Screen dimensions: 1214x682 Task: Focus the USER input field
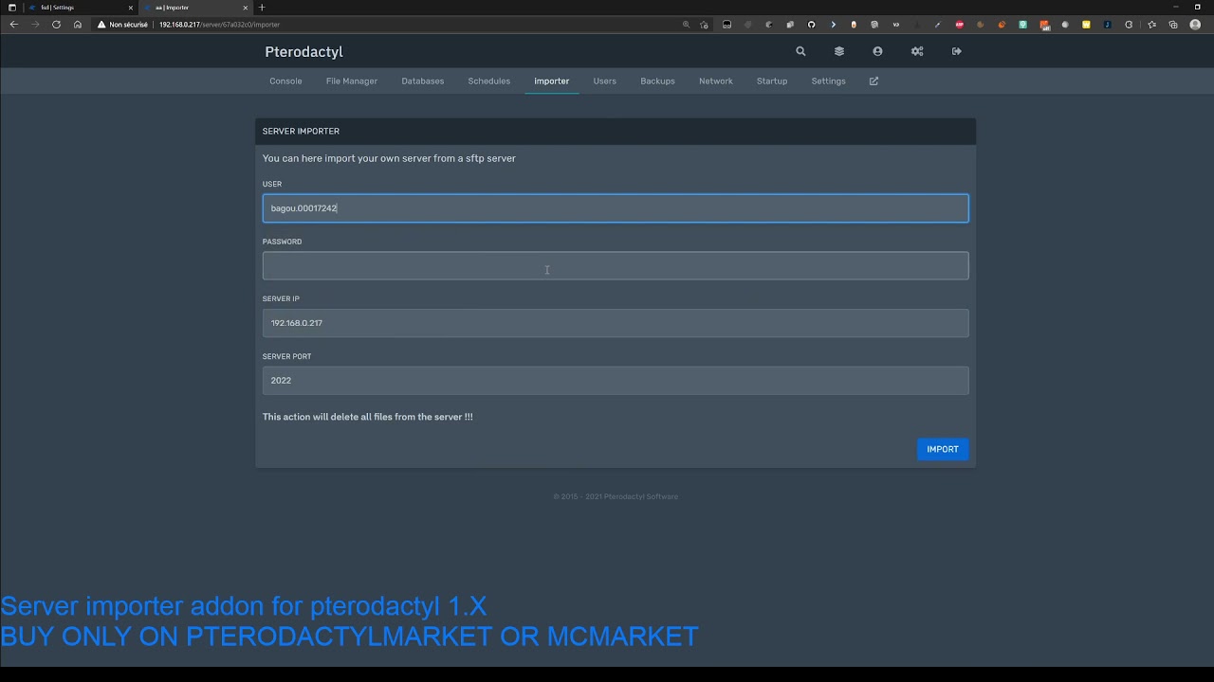click(x=616, y=208)
